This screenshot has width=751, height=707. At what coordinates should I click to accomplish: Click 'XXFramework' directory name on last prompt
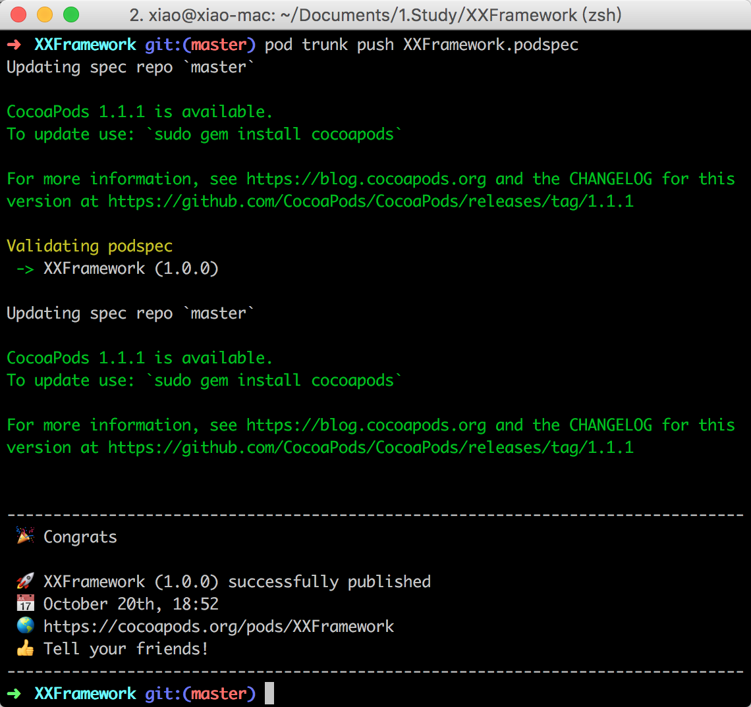85,693
